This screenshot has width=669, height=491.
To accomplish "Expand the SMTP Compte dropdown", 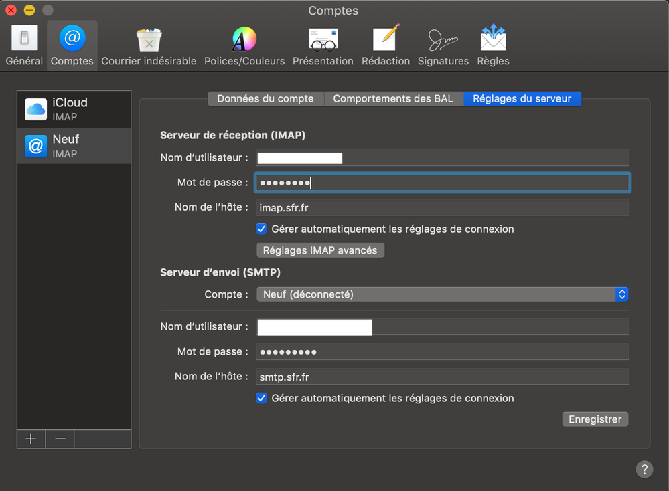I will 442,294.
